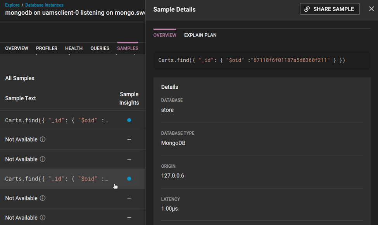Open the Profiler tab
Image resolution: width=378 pixels, height=225 pixels.
tap(47, 48)
